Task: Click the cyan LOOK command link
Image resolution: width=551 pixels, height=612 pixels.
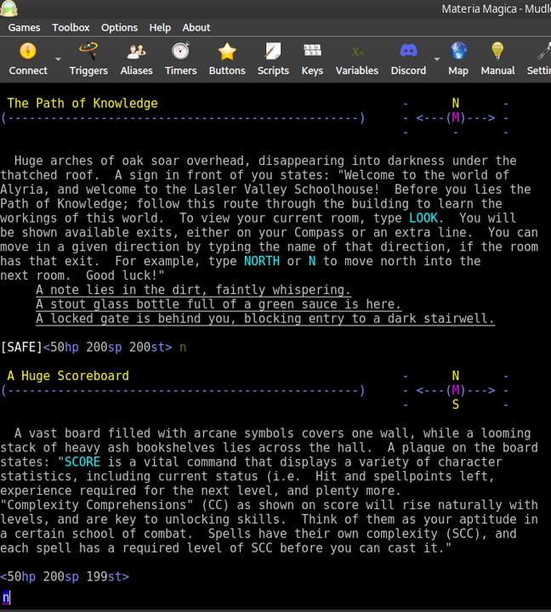Action: tap(423, 218)
